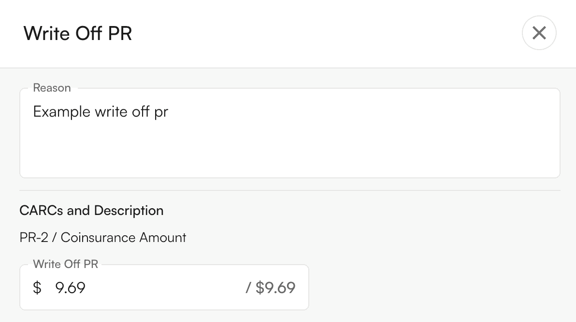The image size is (576, 322).
Task: Close the Write Off PR dialog
Action: tap(539, 33)
